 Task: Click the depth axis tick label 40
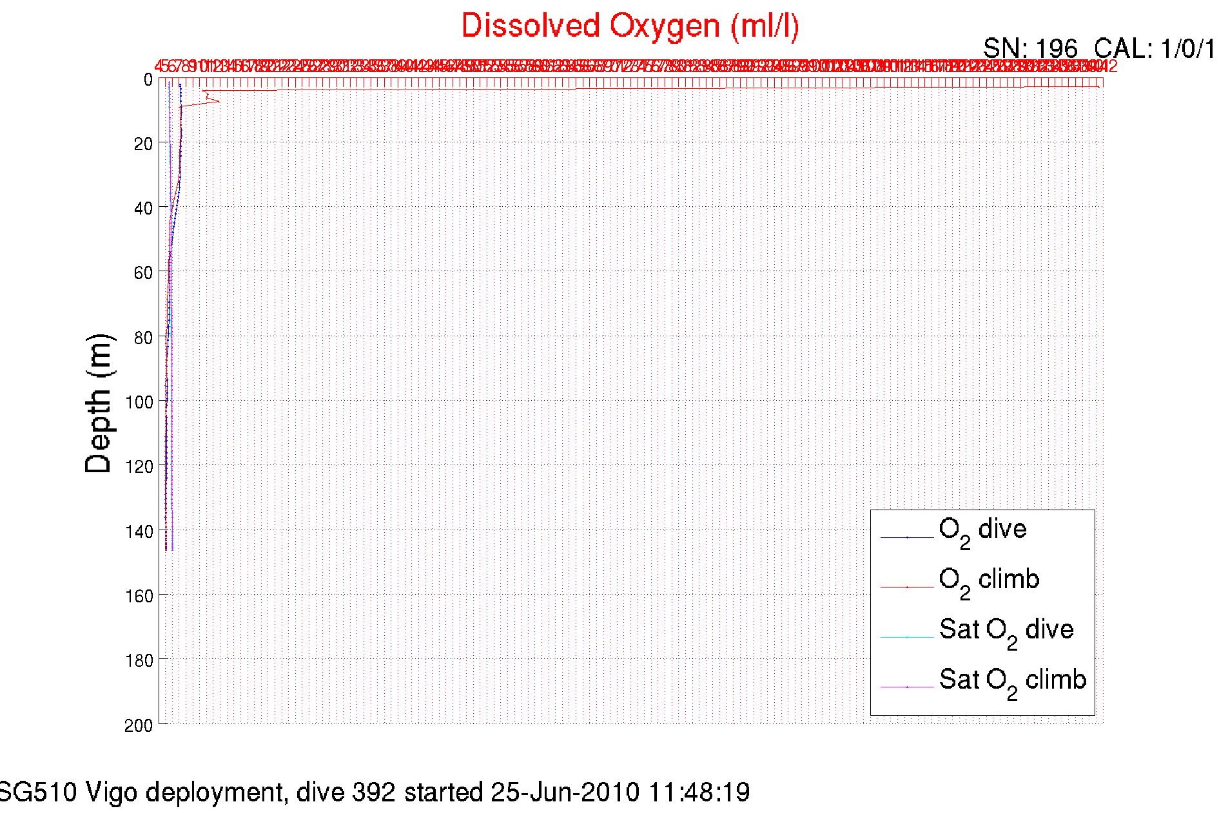[143, 209]
